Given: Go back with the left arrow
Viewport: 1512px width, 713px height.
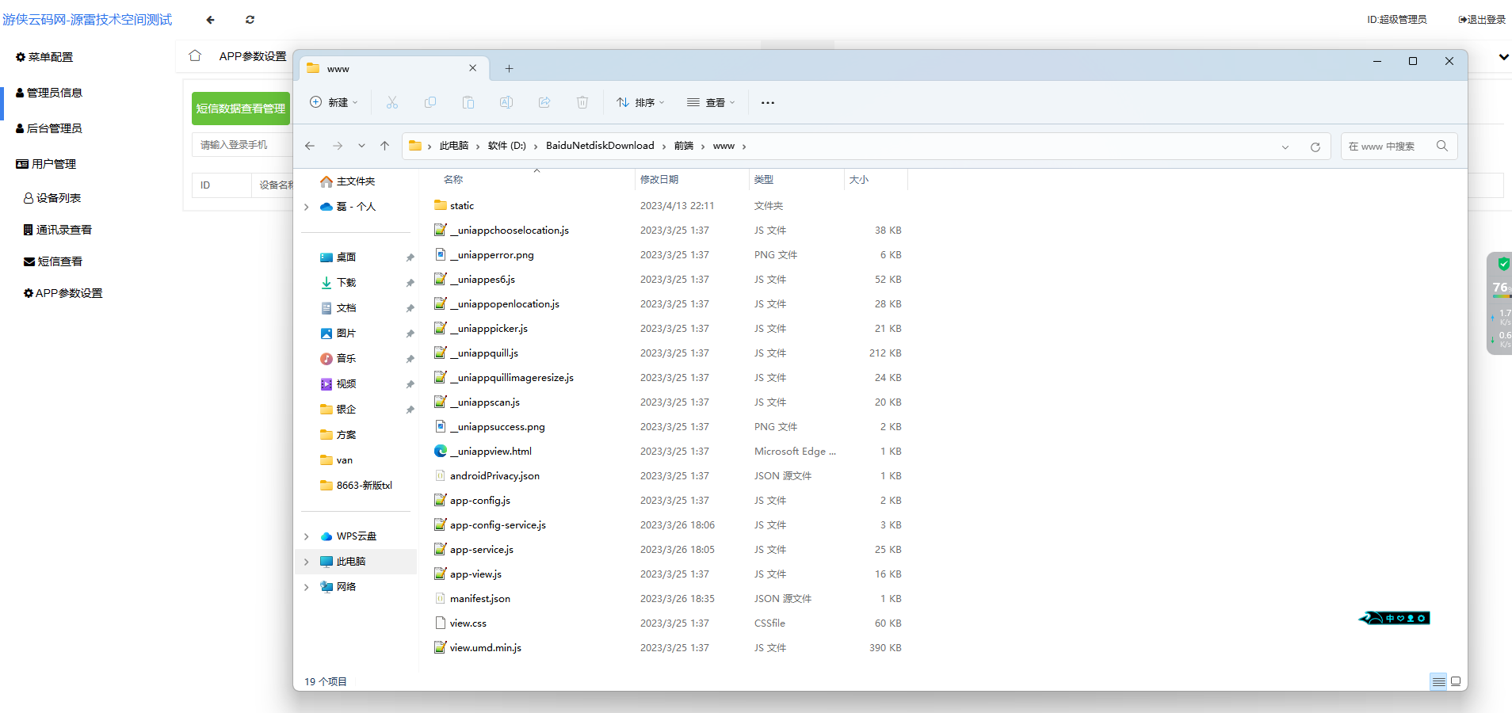Looking at the screenshot, I should coord(310,146).
